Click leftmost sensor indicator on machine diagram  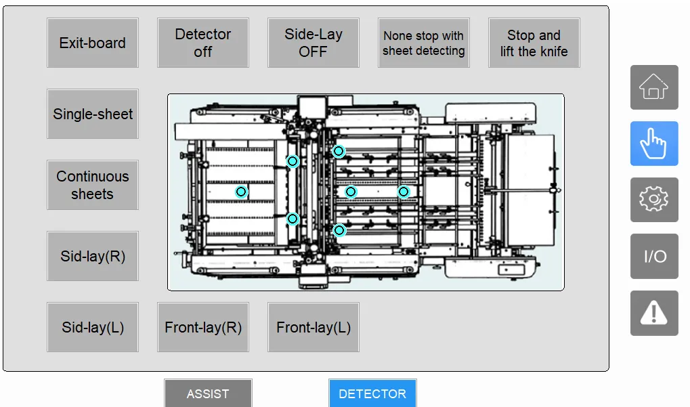(241, 192)
